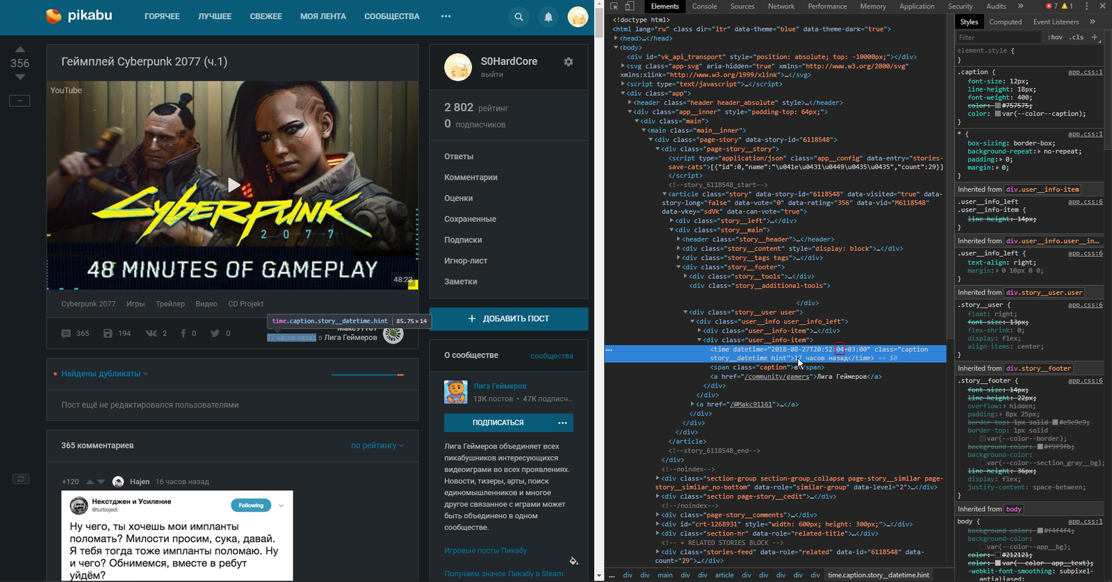Toggle the device toolbar in DevTools
1112x582 pixels.
click(630, 6)
